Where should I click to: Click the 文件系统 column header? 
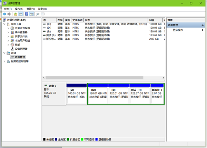[x=78, y=20]
